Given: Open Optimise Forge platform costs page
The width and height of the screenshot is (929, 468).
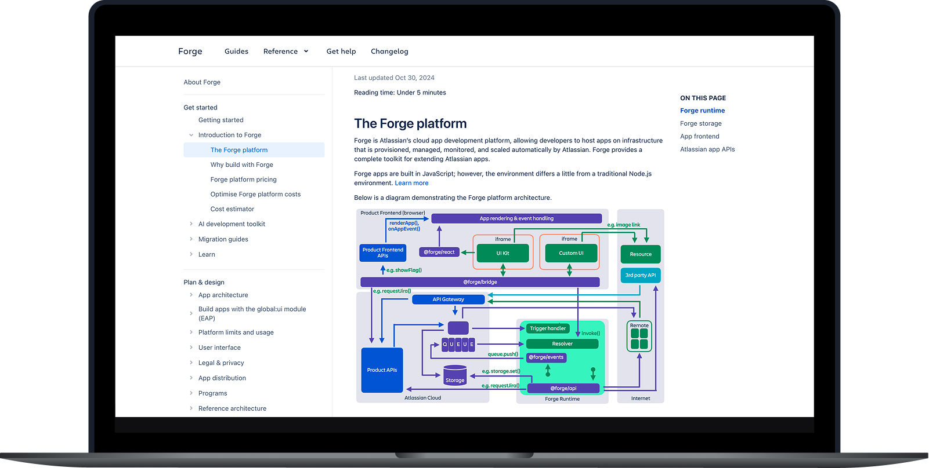Looking at the screenshot, I should 255,194.
